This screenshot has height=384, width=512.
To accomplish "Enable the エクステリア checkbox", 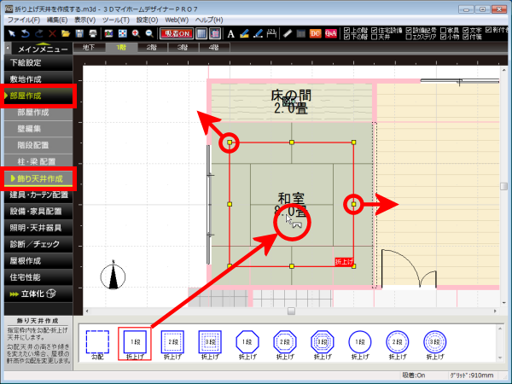I will coord(409,37).
